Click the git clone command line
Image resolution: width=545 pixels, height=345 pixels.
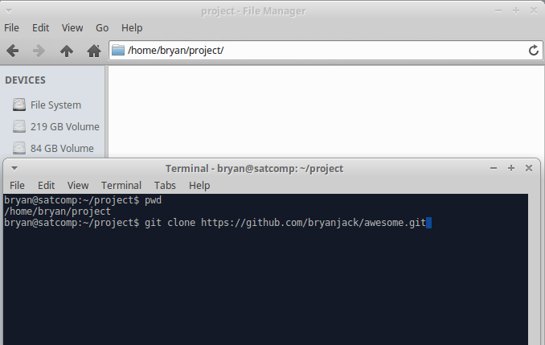pyautogui.click(x=218, y=223)
